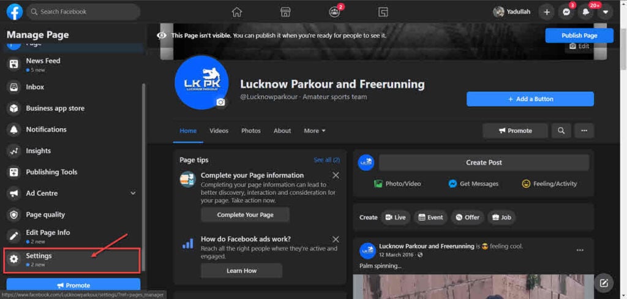Open Business app store

pos(73,108)
